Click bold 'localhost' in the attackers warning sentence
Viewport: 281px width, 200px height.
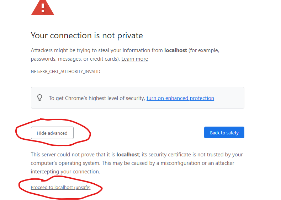[175, 50]
